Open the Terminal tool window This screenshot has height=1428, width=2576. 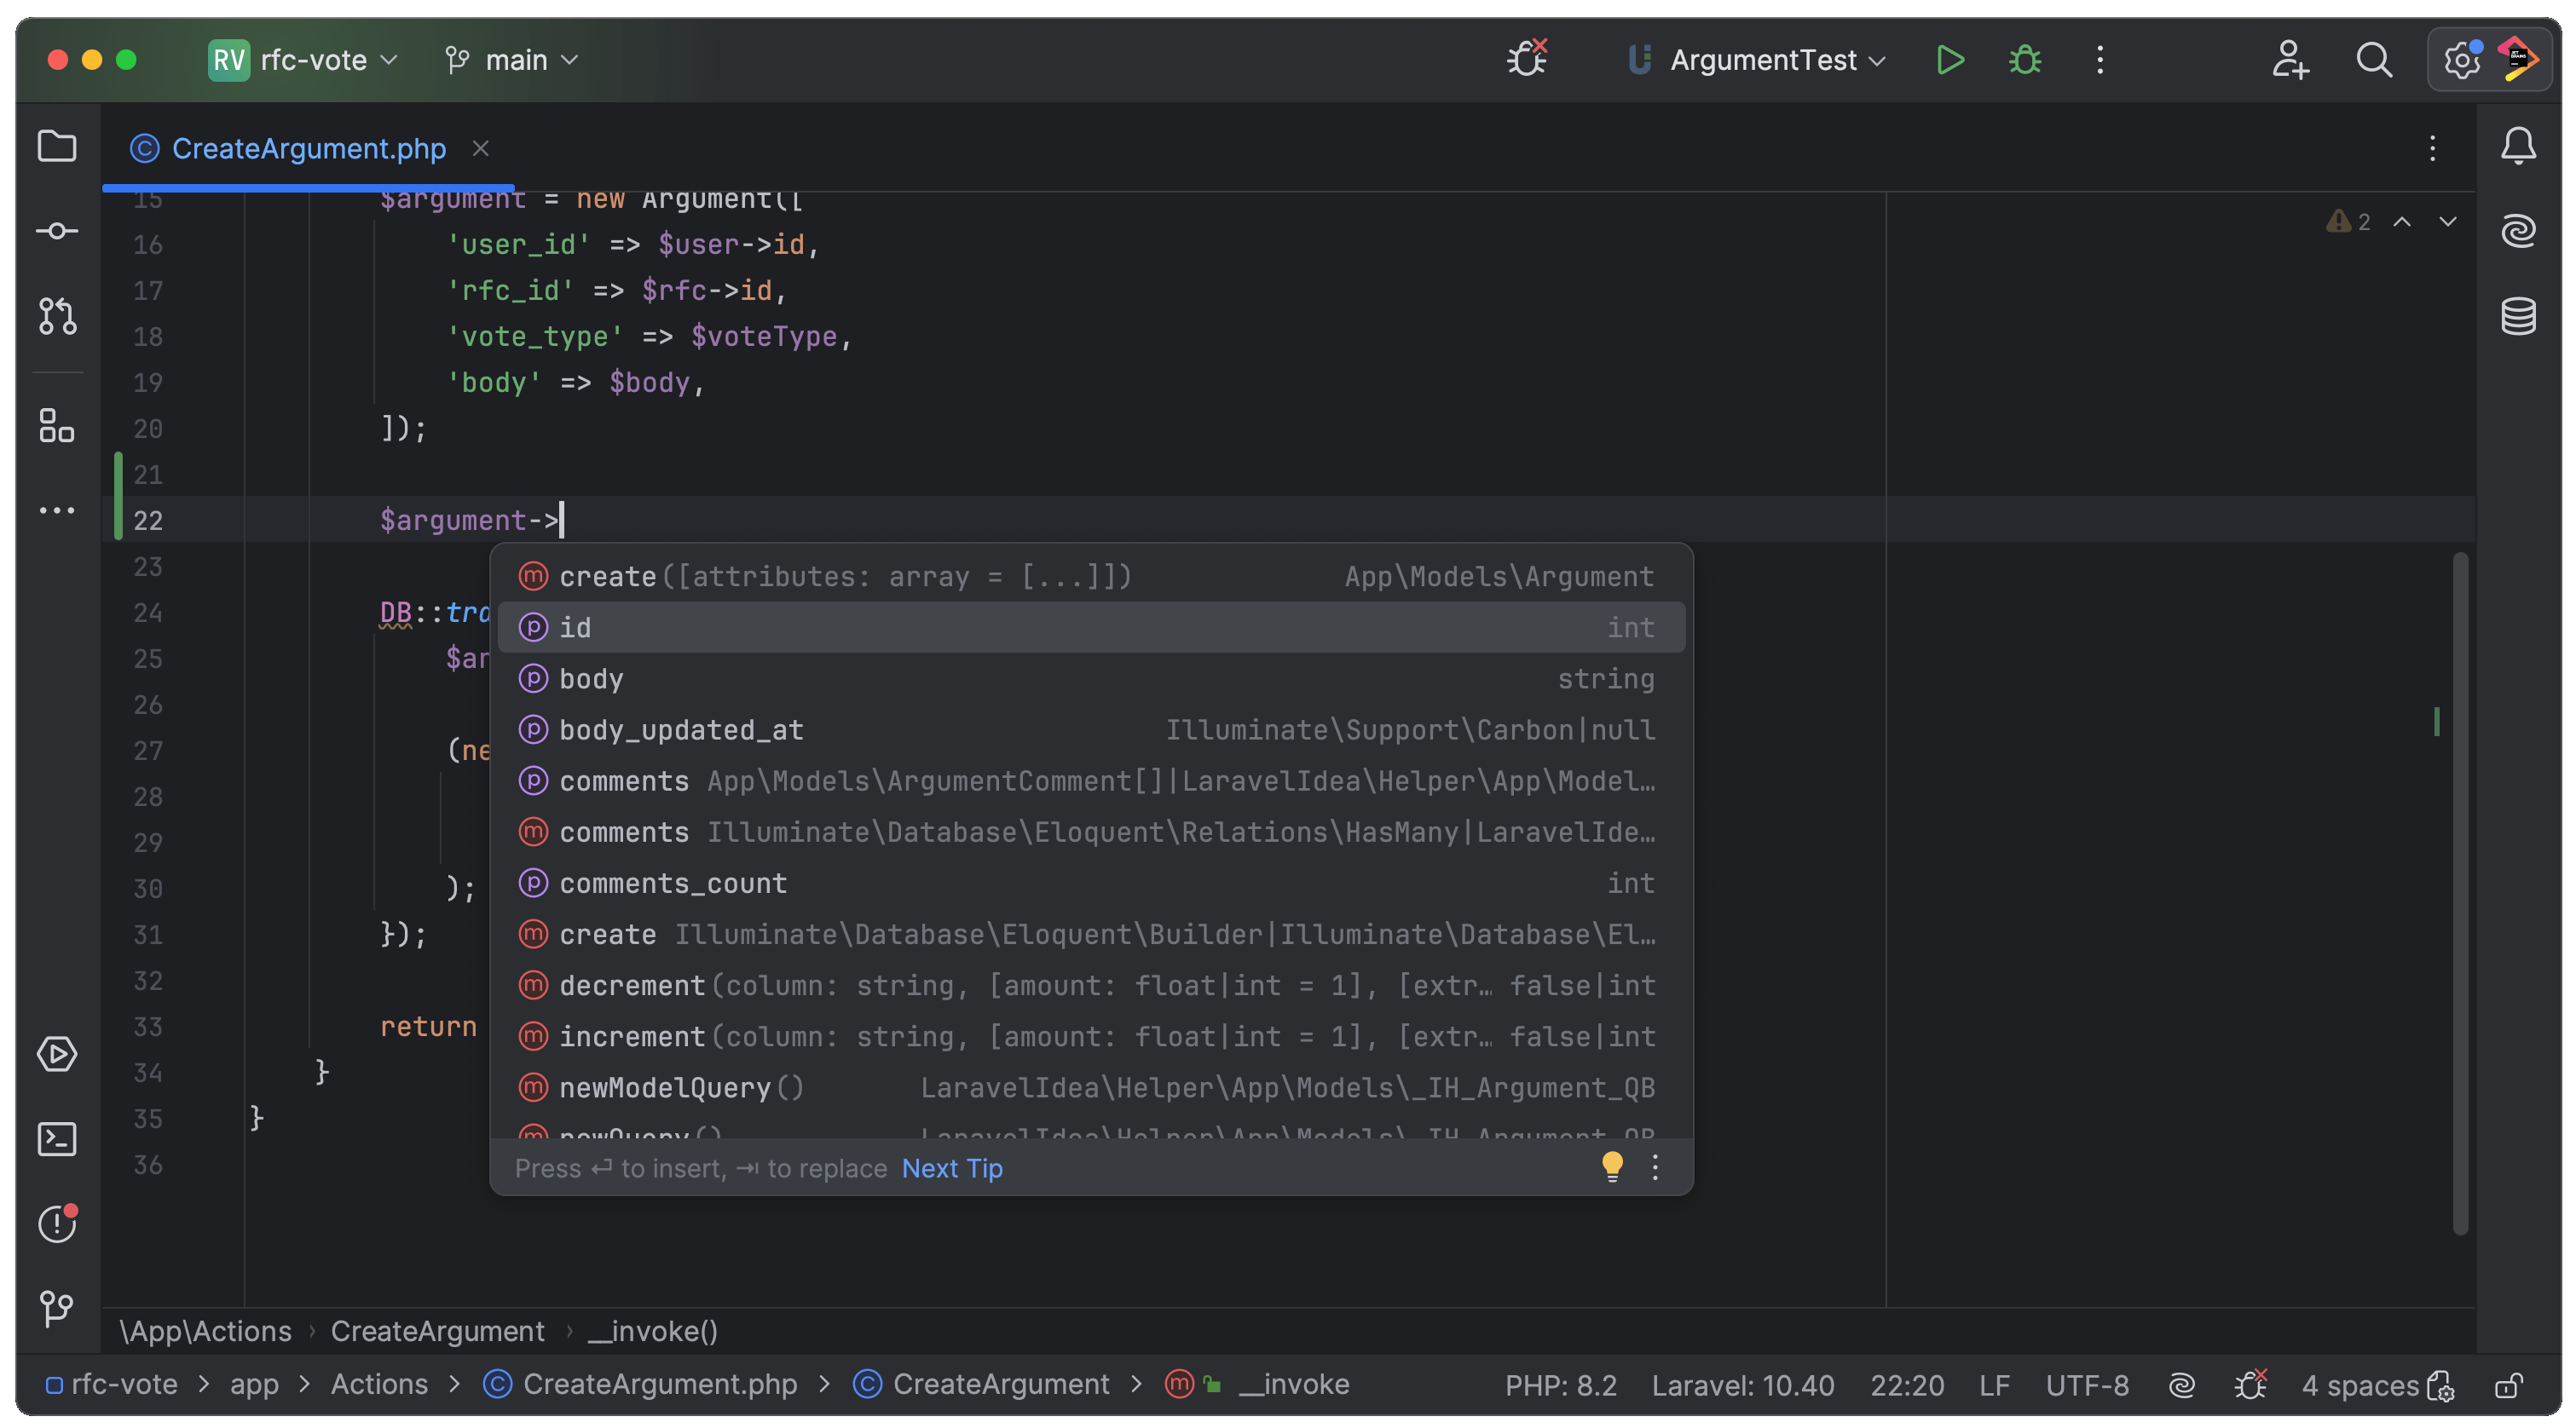click(56, 1139)
